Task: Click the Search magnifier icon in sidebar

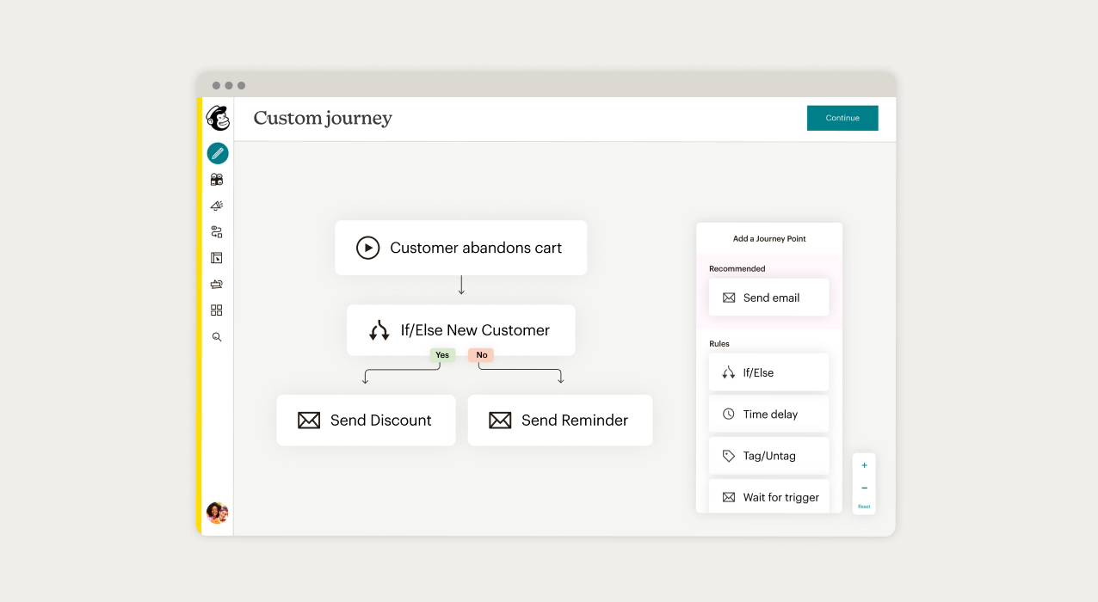Action: [217, 337]
